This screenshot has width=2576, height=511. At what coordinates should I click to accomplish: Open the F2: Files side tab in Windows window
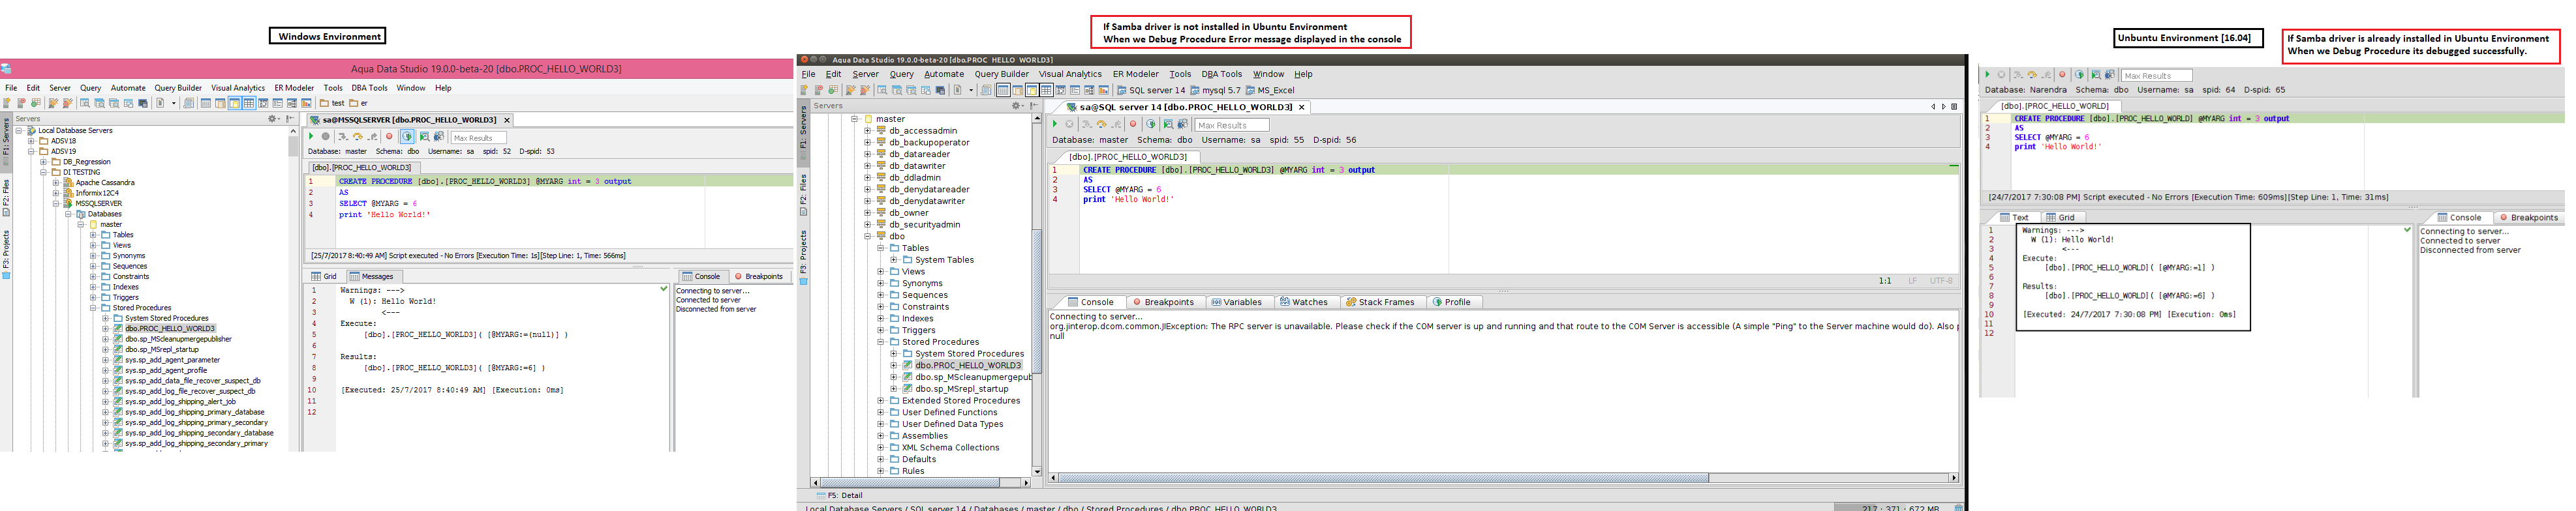(5, 197)
